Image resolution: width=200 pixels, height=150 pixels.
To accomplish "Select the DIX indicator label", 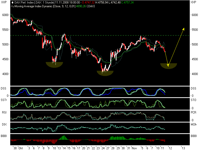I will pyautogui.click(x=4, y=124).
